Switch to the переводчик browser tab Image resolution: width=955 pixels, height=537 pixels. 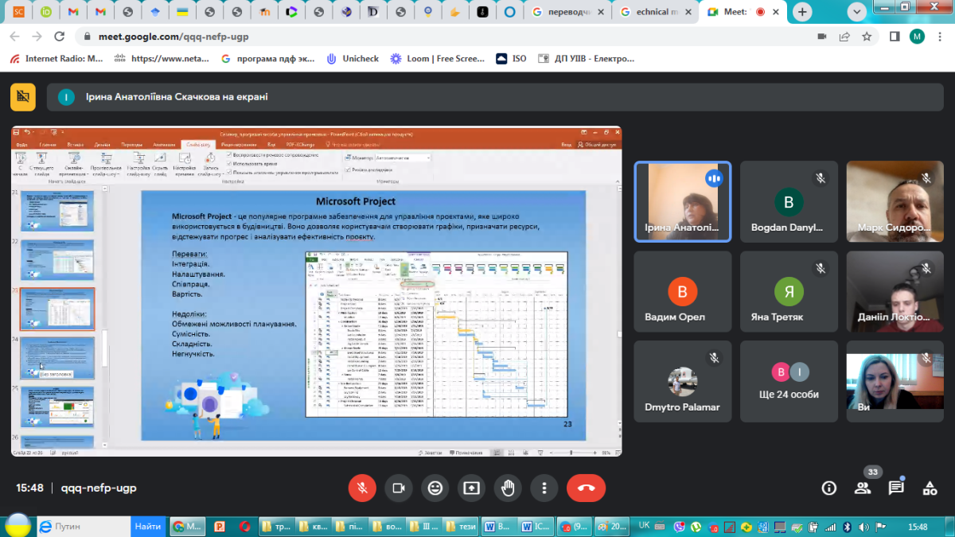point(568,12)
